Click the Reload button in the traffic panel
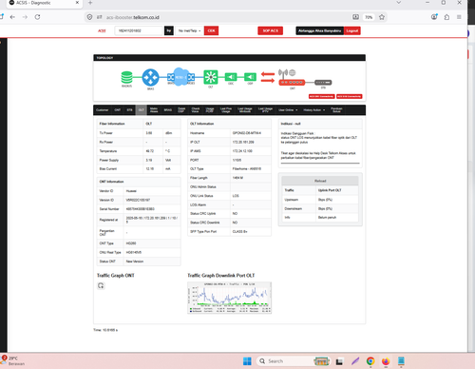 pyautogui.click(x=320, y=181)
